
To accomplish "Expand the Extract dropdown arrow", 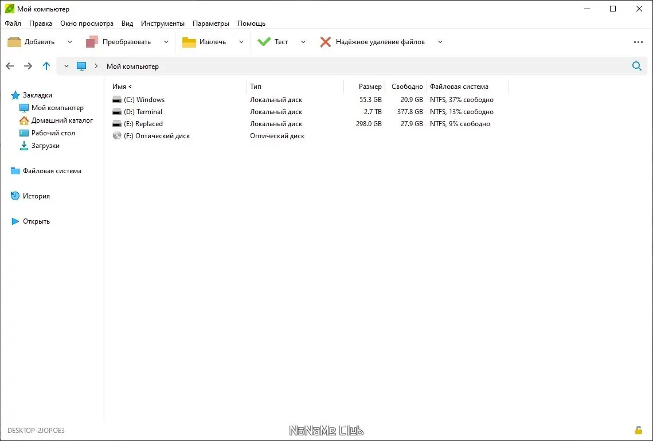I will point(241,42).
